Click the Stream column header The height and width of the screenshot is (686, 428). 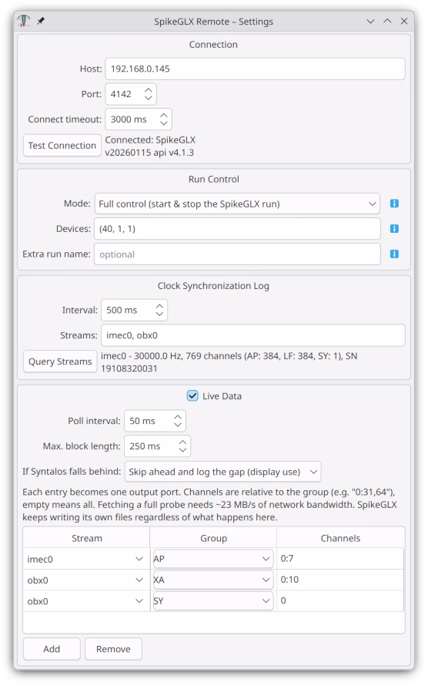tap(86, 538)
